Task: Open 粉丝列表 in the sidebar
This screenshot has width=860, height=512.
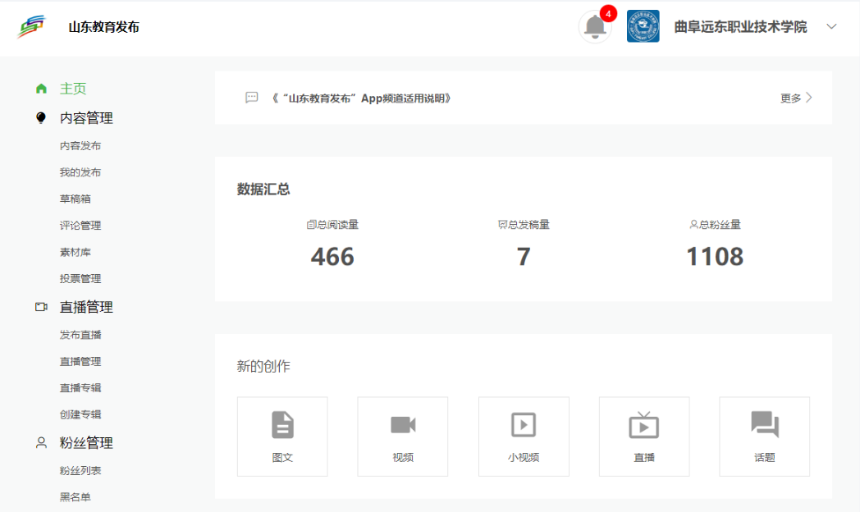Action: 80,471
